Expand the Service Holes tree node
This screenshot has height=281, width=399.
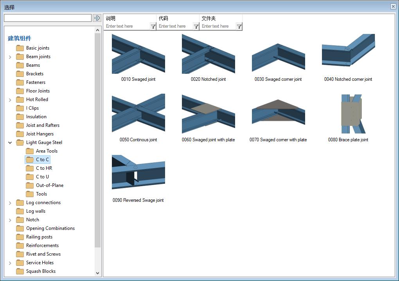pyautogui.click(x=10, y=263)
